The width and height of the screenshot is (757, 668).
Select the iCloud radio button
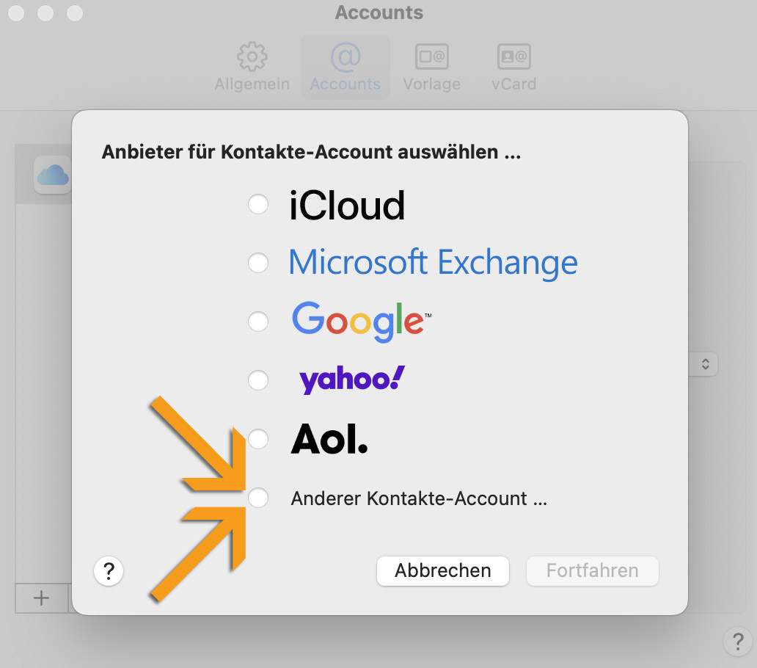tap(258, 204)
